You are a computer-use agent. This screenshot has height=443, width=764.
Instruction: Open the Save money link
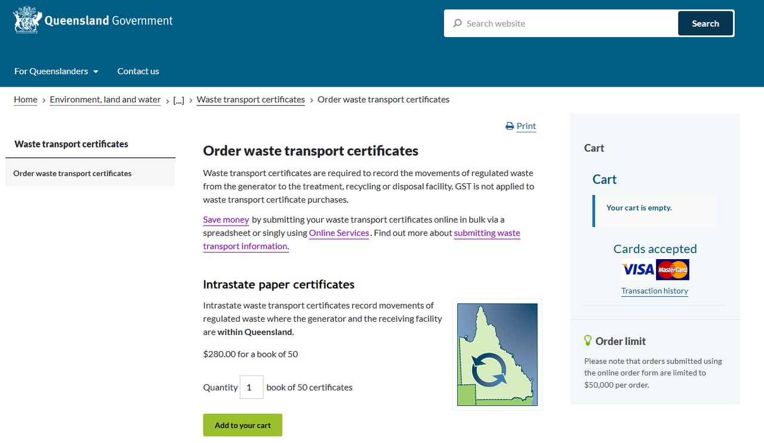[226, 219]
